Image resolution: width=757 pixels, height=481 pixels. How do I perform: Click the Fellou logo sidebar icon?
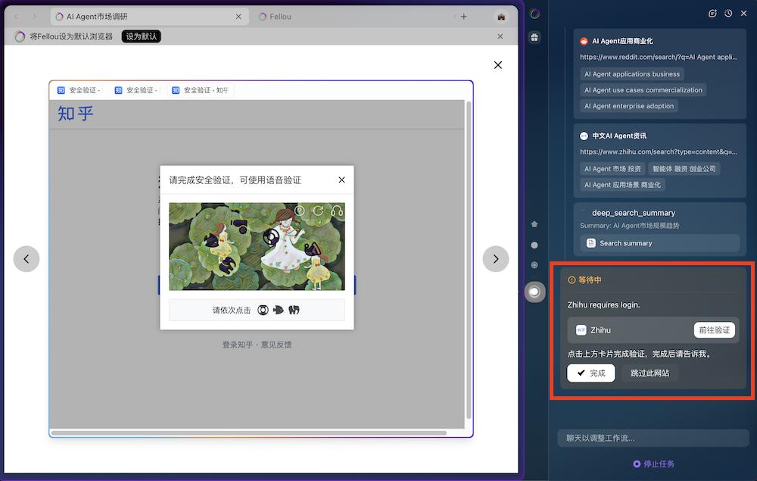pos(535,14)
